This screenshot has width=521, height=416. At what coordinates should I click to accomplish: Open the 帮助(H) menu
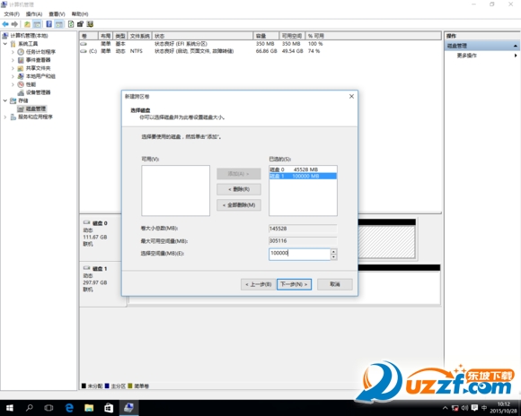(80, 14)
